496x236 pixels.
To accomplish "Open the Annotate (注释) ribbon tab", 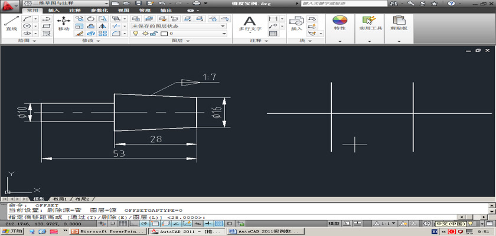I will pos(75,11).
